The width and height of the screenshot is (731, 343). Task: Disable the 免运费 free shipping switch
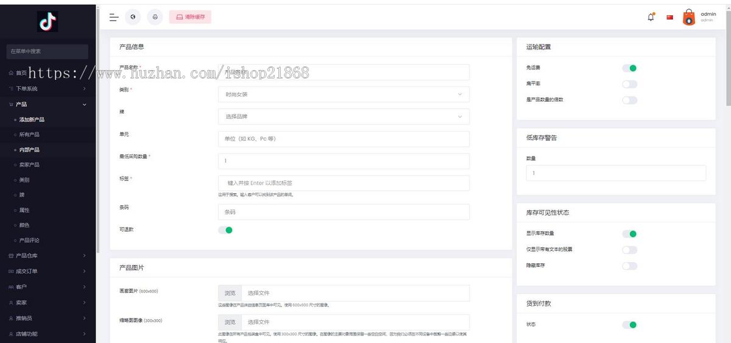629,68
